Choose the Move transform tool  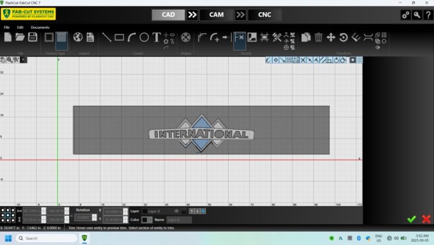pyautogui.click(x=331, y=37)
